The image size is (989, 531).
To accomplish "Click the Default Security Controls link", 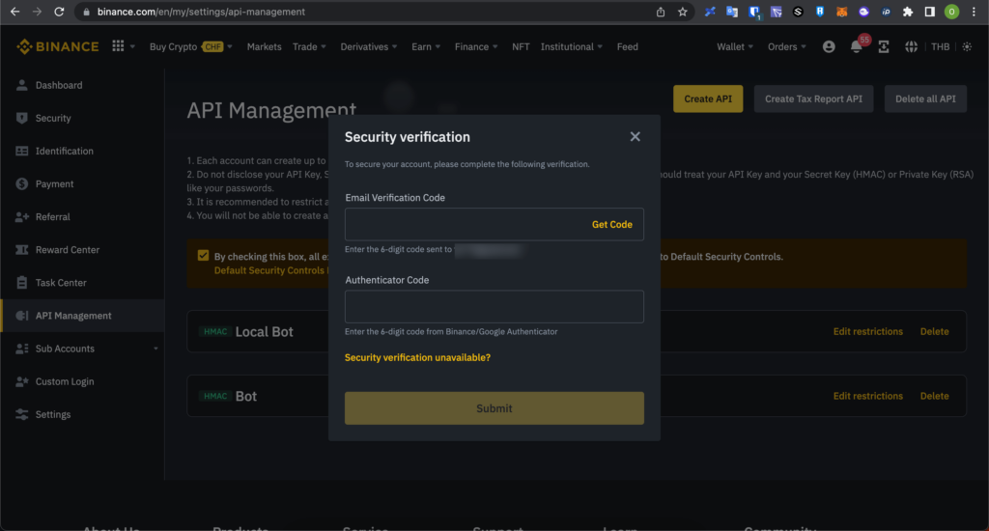I will point(269,270).
